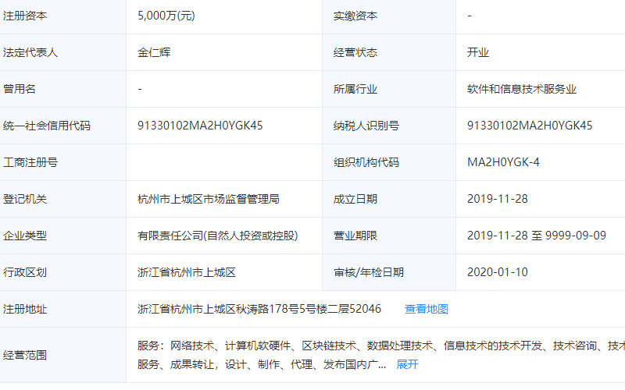Select taxpayer ID value beside 纳税人识别号
The width and height of the screenshot is (625, 390).
[530, 126]
